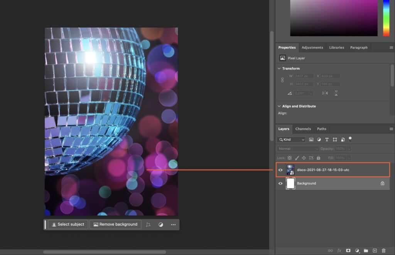The height and width of the screenshot is (255, 395).
Task: Delete the selected layer with the trash icon
Action: 384,250
